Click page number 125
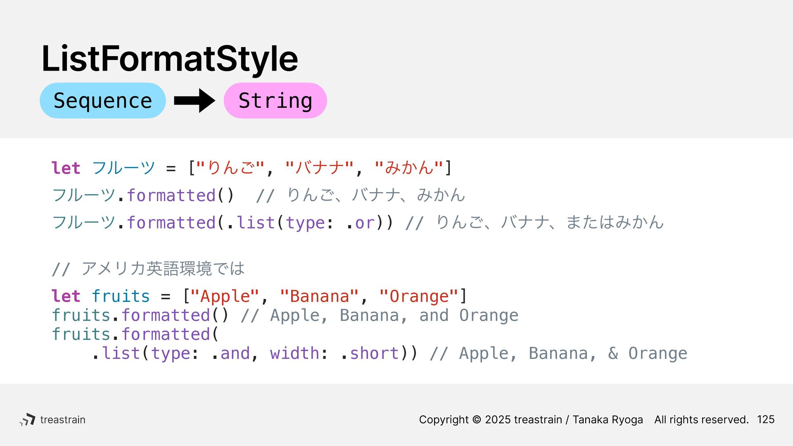 click(766, 420)
